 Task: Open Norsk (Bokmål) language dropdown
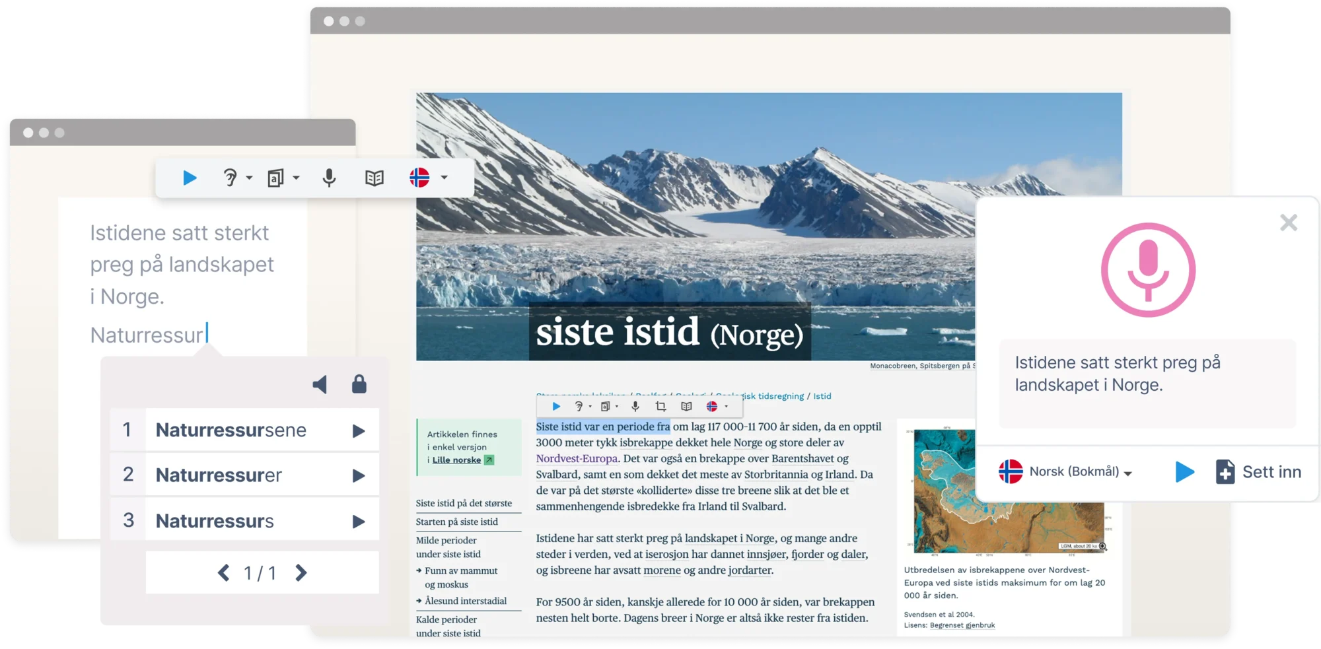1081,471
